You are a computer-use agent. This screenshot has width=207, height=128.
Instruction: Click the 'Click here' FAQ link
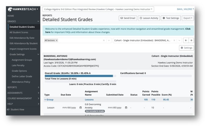click(188, 29)
